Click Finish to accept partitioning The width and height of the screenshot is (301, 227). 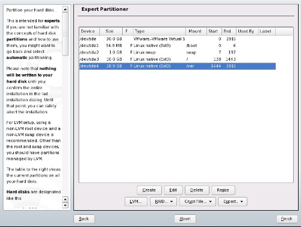(x=287, y=219)
